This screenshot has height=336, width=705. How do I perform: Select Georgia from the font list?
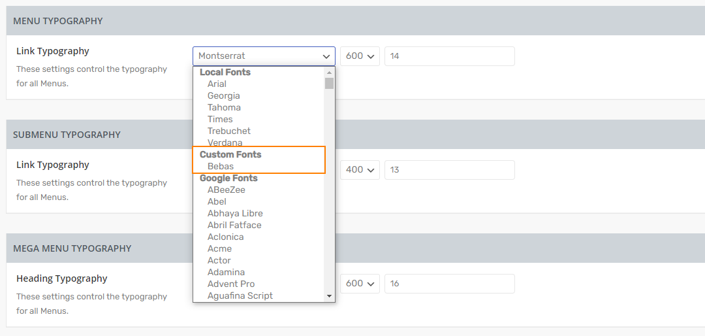coord(223,95)
